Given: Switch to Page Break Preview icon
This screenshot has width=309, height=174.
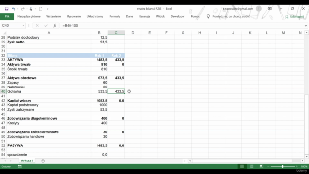Looking at the screenshot, I should 261,166.
